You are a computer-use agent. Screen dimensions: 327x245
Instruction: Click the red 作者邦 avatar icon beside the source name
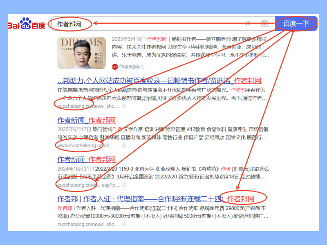pos(114,67)
